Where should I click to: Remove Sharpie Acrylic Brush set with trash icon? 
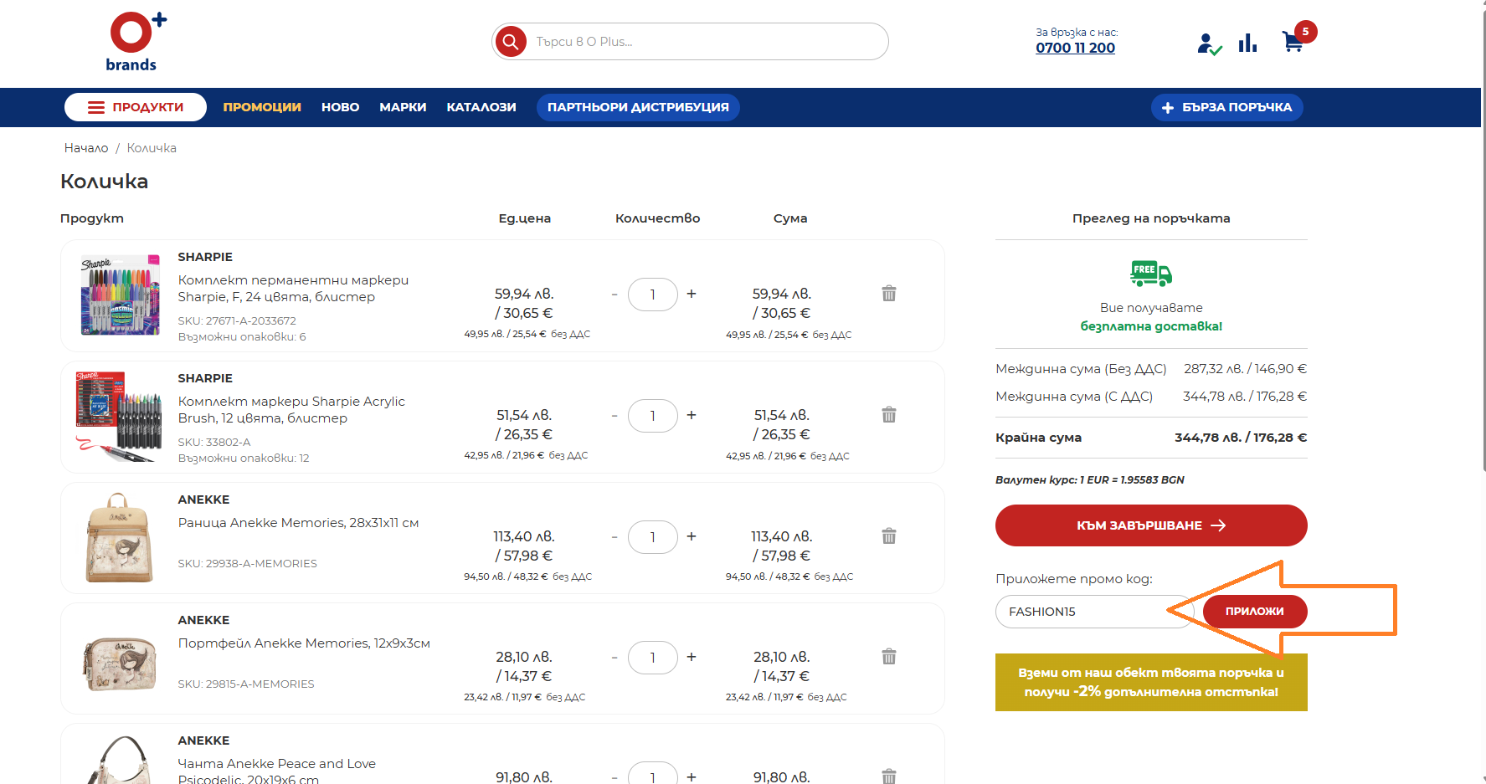(889, 415)
